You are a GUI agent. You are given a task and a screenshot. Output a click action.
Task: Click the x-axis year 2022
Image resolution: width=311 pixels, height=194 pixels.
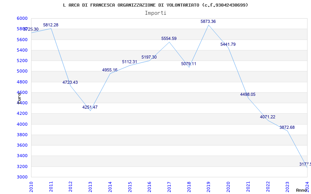pos(268,187)
